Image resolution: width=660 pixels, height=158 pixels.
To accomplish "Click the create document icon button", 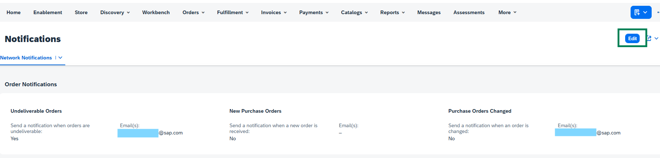I will (x=637, y=12).
